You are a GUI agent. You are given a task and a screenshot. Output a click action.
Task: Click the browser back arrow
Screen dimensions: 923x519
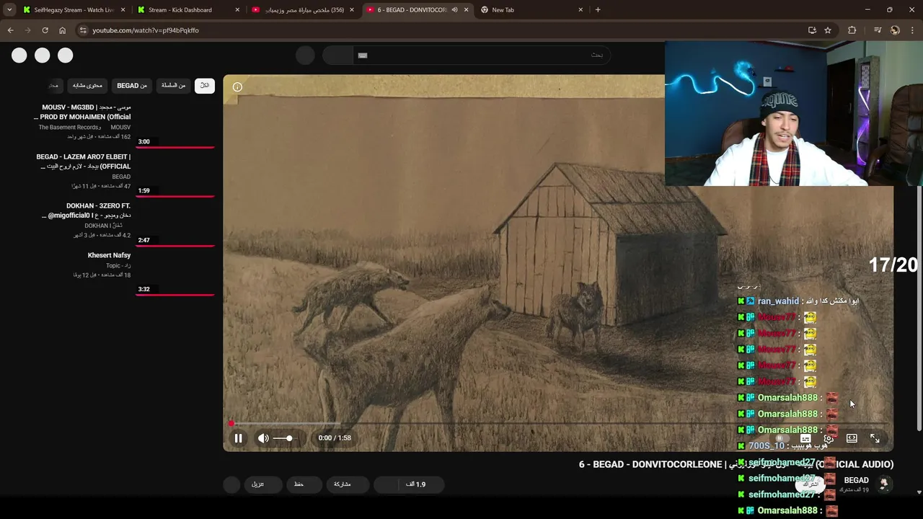pos(10,30)
